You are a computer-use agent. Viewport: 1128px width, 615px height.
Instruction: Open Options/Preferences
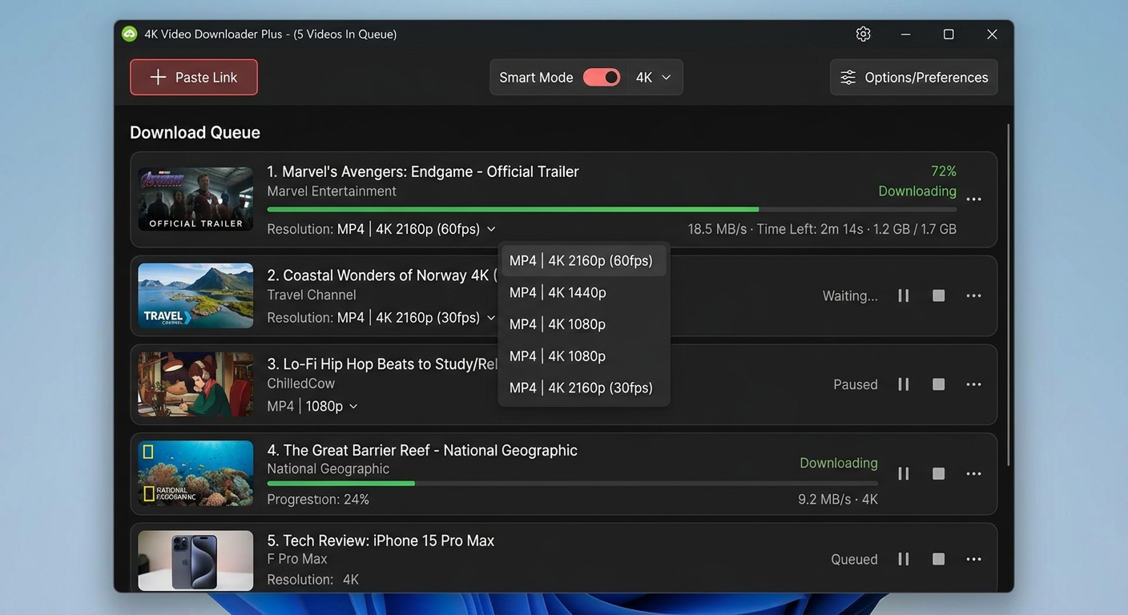913,78
